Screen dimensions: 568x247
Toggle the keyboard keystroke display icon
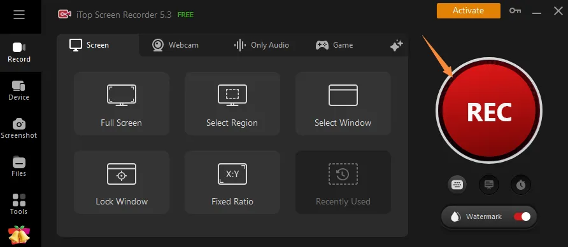tap(457, 185)
